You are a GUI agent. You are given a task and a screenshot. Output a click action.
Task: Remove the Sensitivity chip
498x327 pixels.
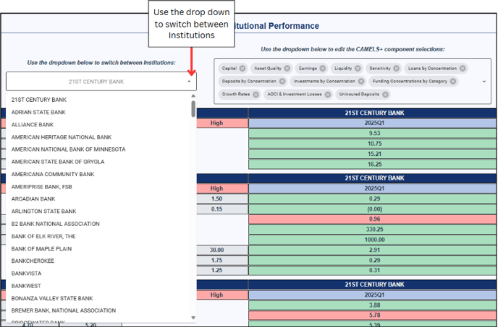pyautogui.click(x=397, y=68)
